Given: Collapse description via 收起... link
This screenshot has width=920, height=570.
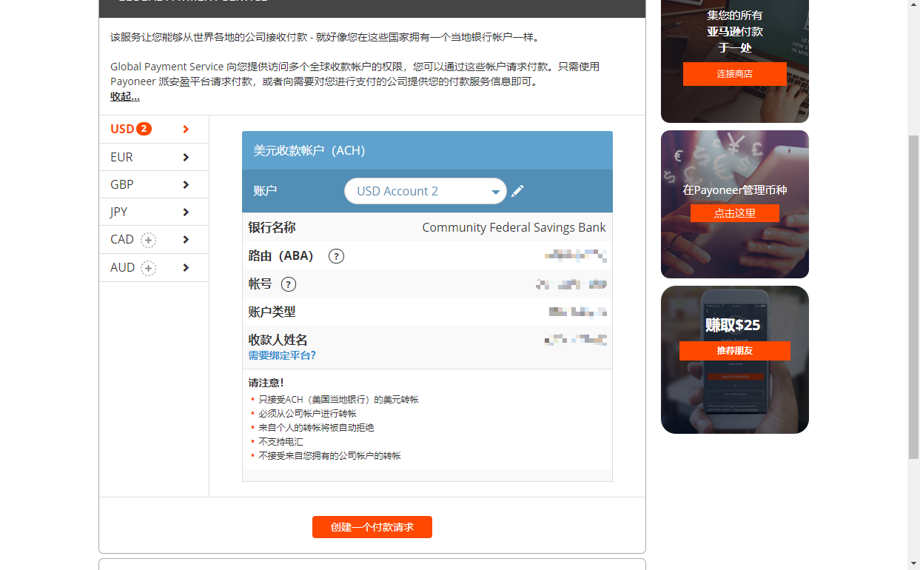Looking at the screenshot, I should coord(125,96).
